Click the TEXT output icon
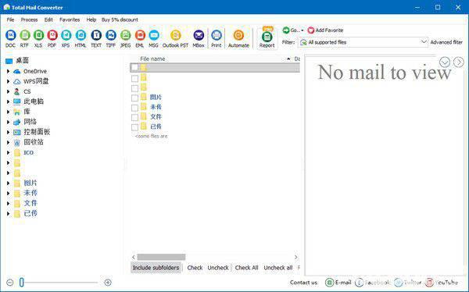Viewport: 469px width, 292px height. pyautogui.click(x=96, y=35)
